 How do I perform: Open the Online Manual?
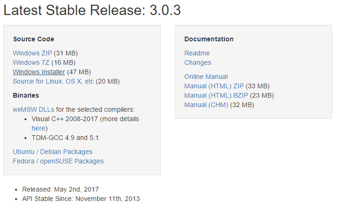tap(206, 77)
